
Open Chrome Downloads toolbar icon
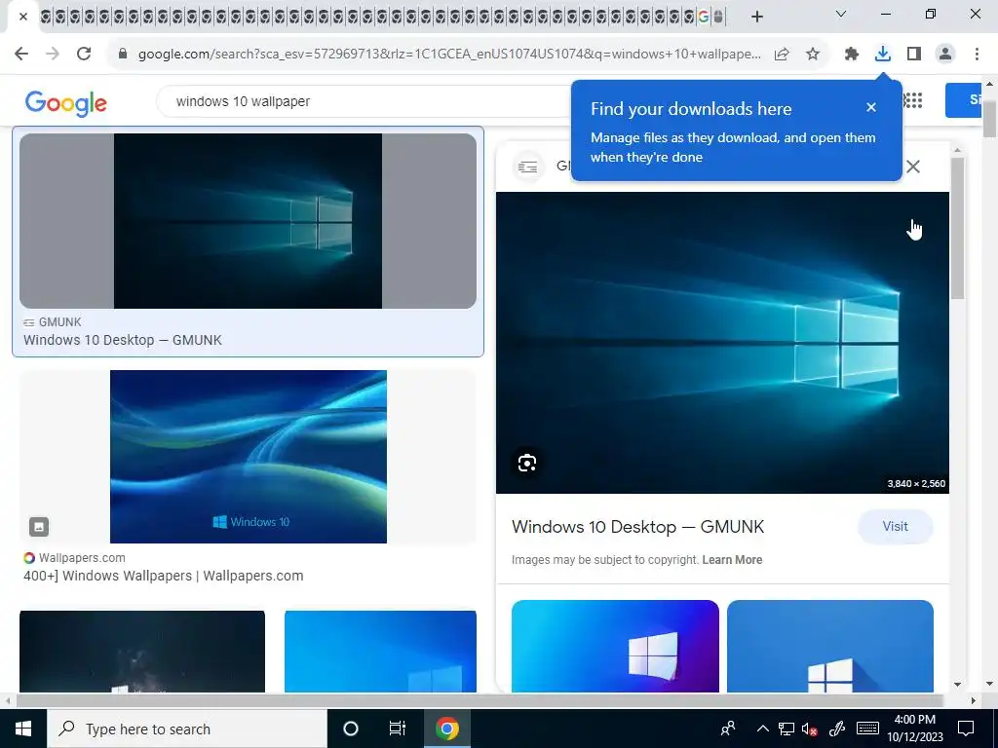click(883, 55)
